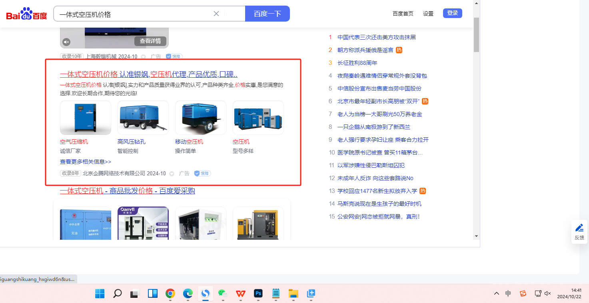This screenshot has height=303, width=589.
Task: Open hot search 中信股份宣布出售麦当劳中国股份
Action: (379, 88)
